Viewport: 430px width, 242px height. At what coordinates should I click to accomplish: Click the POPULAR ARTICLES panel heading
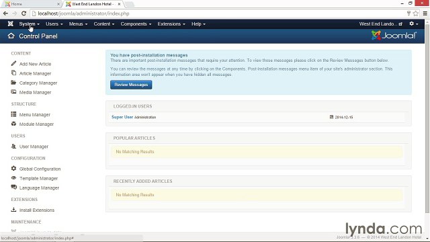[x=134, y=138]
